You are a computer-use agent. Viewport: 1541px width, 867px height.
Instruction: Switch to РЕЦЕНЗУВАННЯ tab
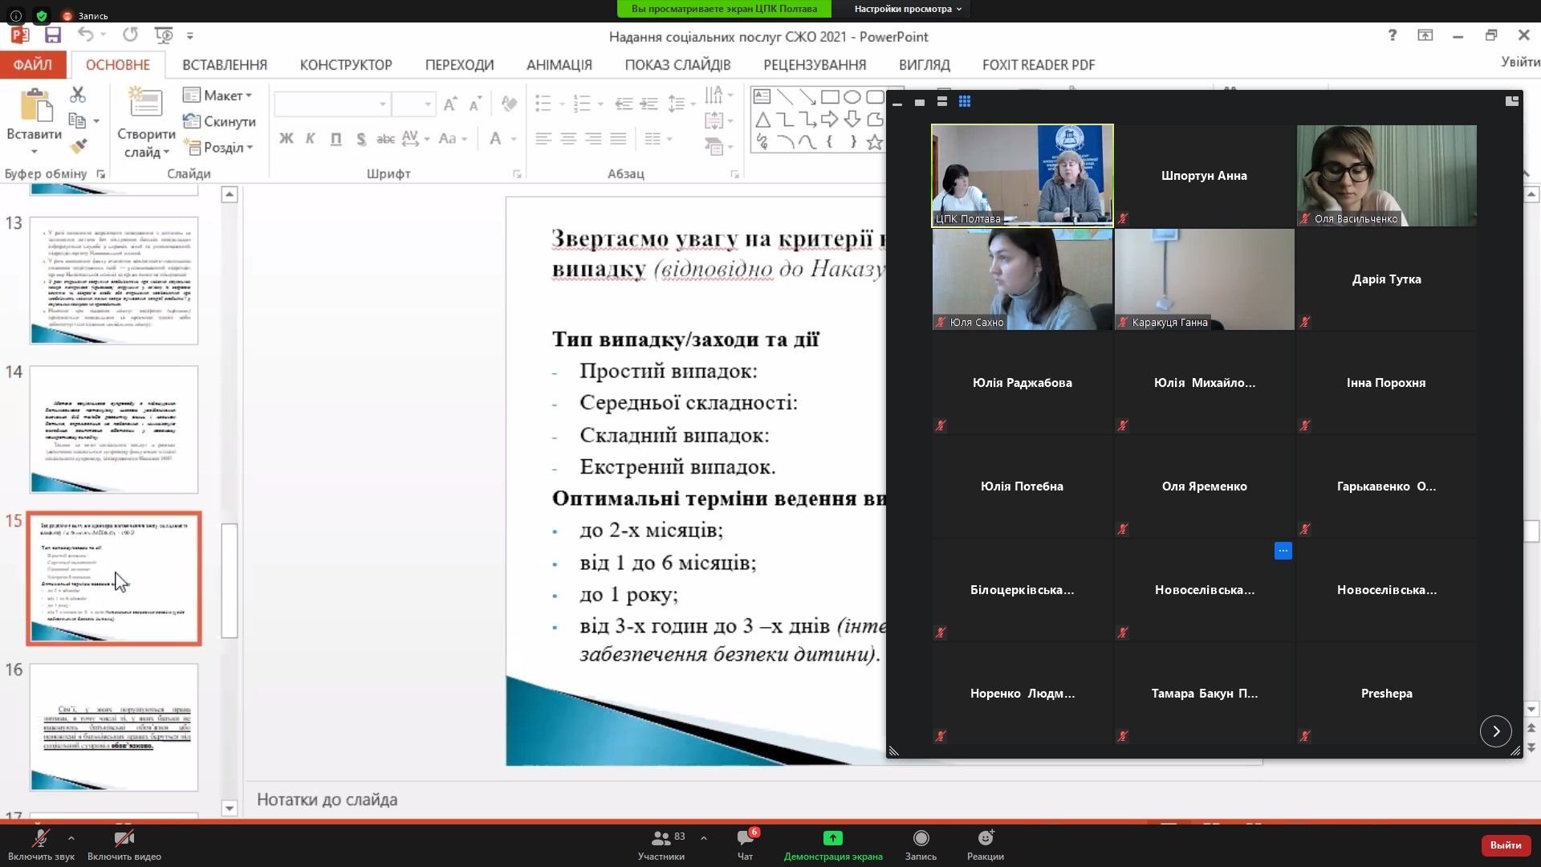click(815, 65)
